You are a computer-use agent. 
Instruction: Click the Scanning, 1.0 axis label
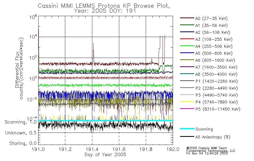[x=21, y=122]
